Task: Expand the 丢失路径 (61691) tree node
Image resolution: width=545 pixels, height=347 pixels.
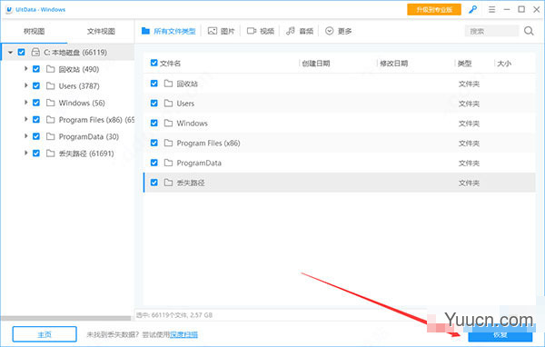Action: (25, 154)
